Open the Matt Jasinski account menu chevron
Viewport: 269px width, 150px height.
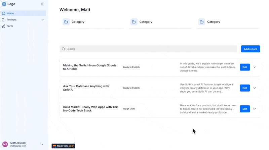[x=42, y=144]
